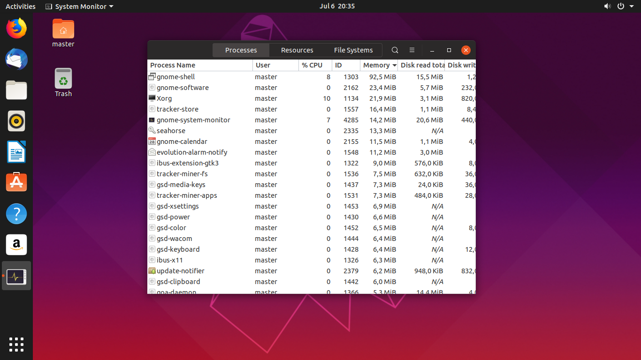Open Ubuntu Software from the dock
641x360 pixels.
click(x=16, y=182)
